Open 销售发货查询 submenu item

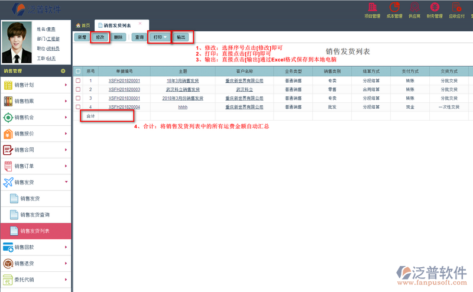36,215
